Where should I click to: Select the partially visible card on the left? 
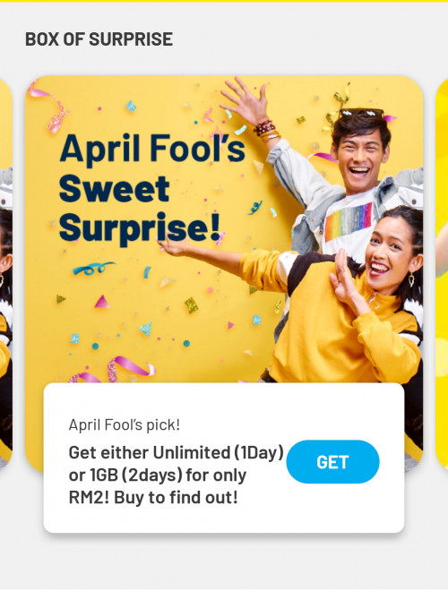click(x=5, y=273)
